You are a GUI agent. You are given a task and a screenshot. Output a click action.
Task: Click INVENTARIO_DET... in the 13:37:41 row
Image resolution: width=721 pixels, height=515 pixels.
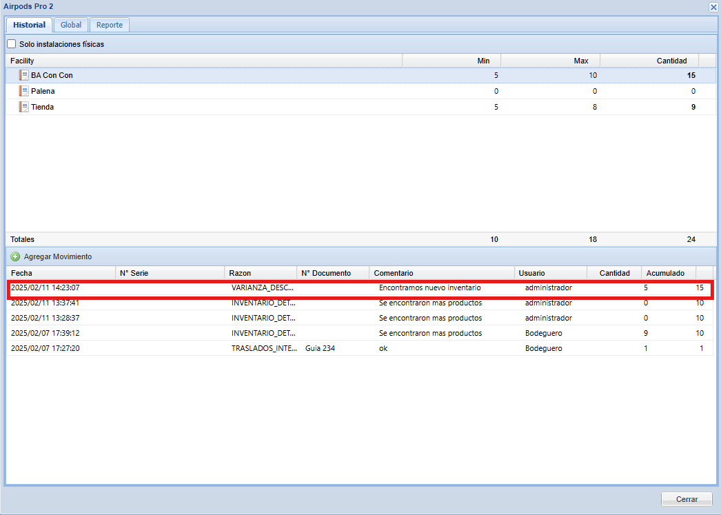point(263,303)
